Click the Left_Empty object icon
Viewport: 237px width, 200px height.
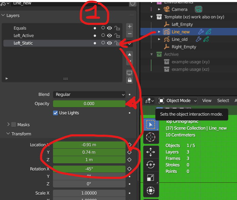click(167, 24)
